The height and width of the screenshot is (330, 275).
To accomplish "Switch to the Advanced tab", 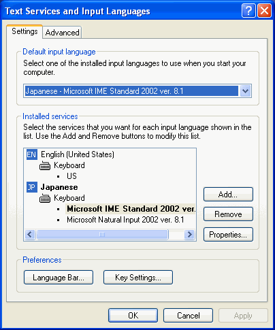I will click(62, 33).
